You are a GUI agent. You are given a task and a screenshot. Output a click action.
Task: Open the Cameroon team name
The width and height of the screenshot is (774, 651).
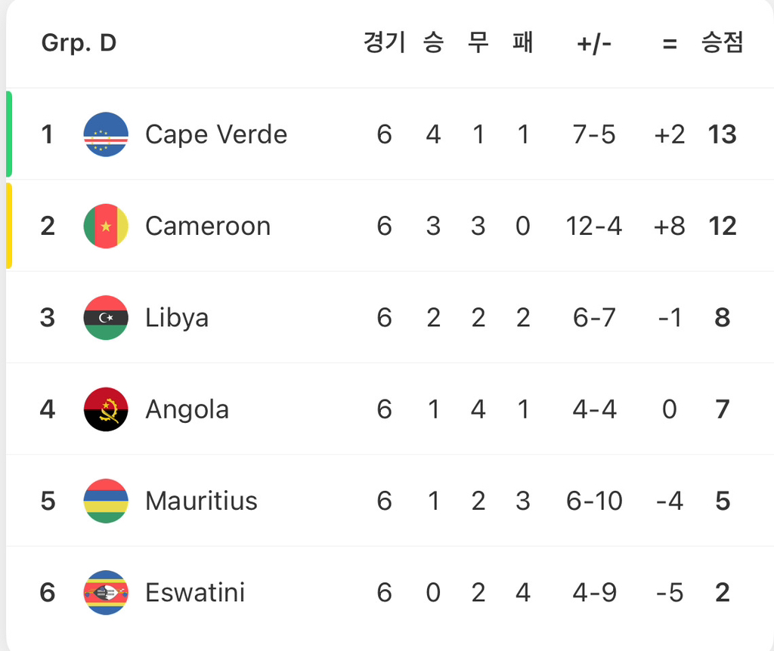(x=208, y=227)
